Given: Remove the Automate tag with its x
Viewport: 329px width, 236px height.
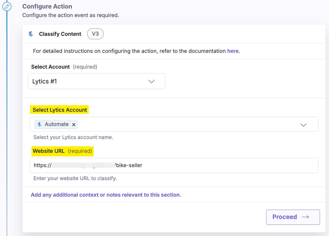Looking at the screenshot, I should pyautogui.click(x=74, y=125).
